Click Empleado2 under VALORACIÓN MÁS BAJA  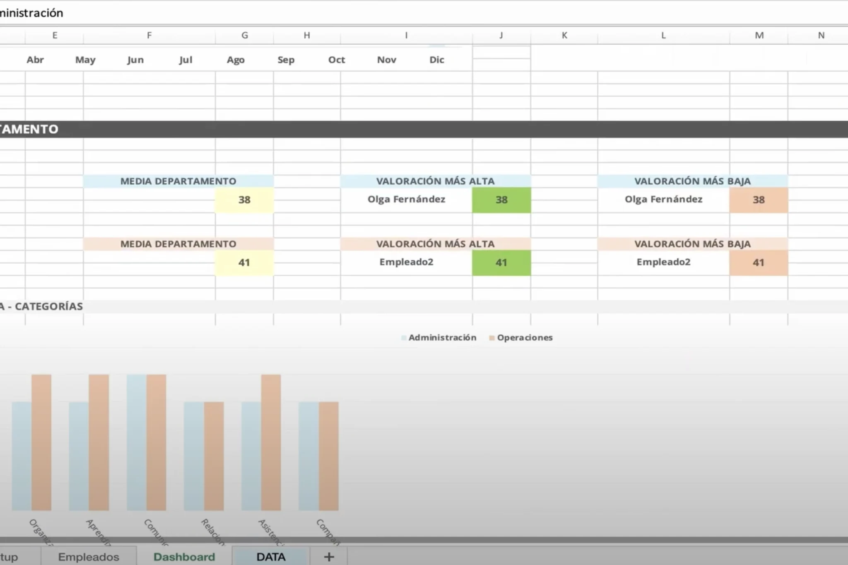pyautogui.click(x=663, y=262)
